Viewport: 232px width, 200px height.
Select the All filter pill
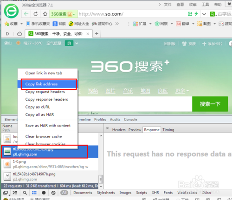[x=64, y=193]
